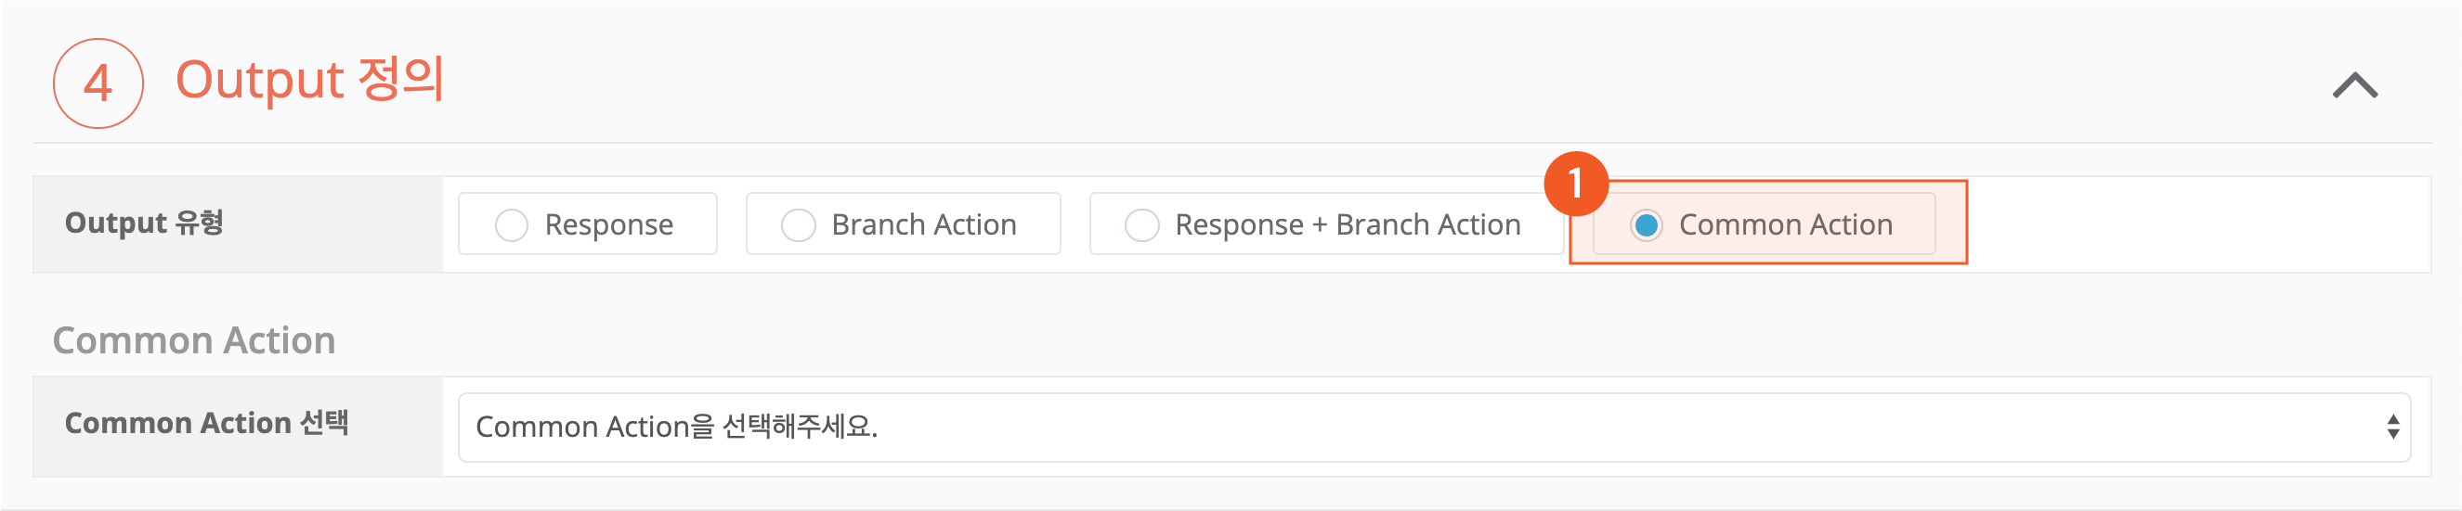Click the "Common Action" radio label text
The height and width of the screenshot is (511, 2462).
click(x=1785, y=225)
